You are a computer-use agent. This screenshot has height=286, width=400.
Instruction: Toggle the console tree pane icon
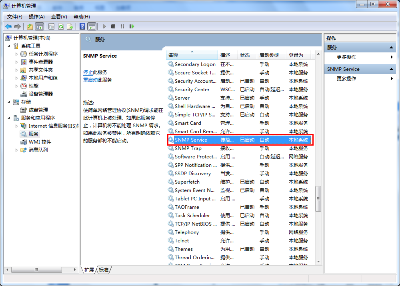coord(38,26)
